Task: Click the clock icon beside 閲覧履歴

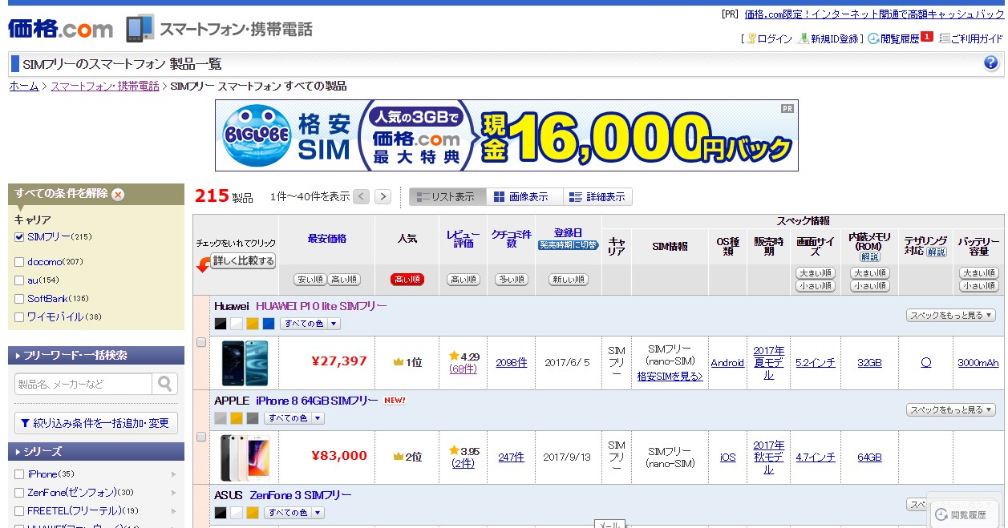Action: pos(873,38)
